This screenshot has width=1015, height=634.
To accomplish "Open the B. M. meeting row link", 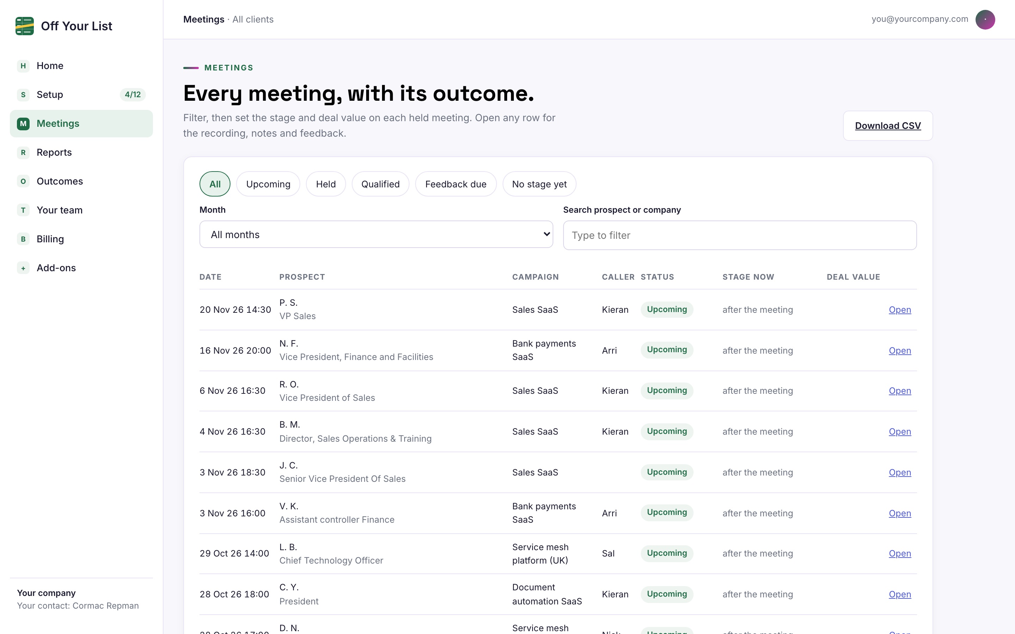I will coord(900,431).
